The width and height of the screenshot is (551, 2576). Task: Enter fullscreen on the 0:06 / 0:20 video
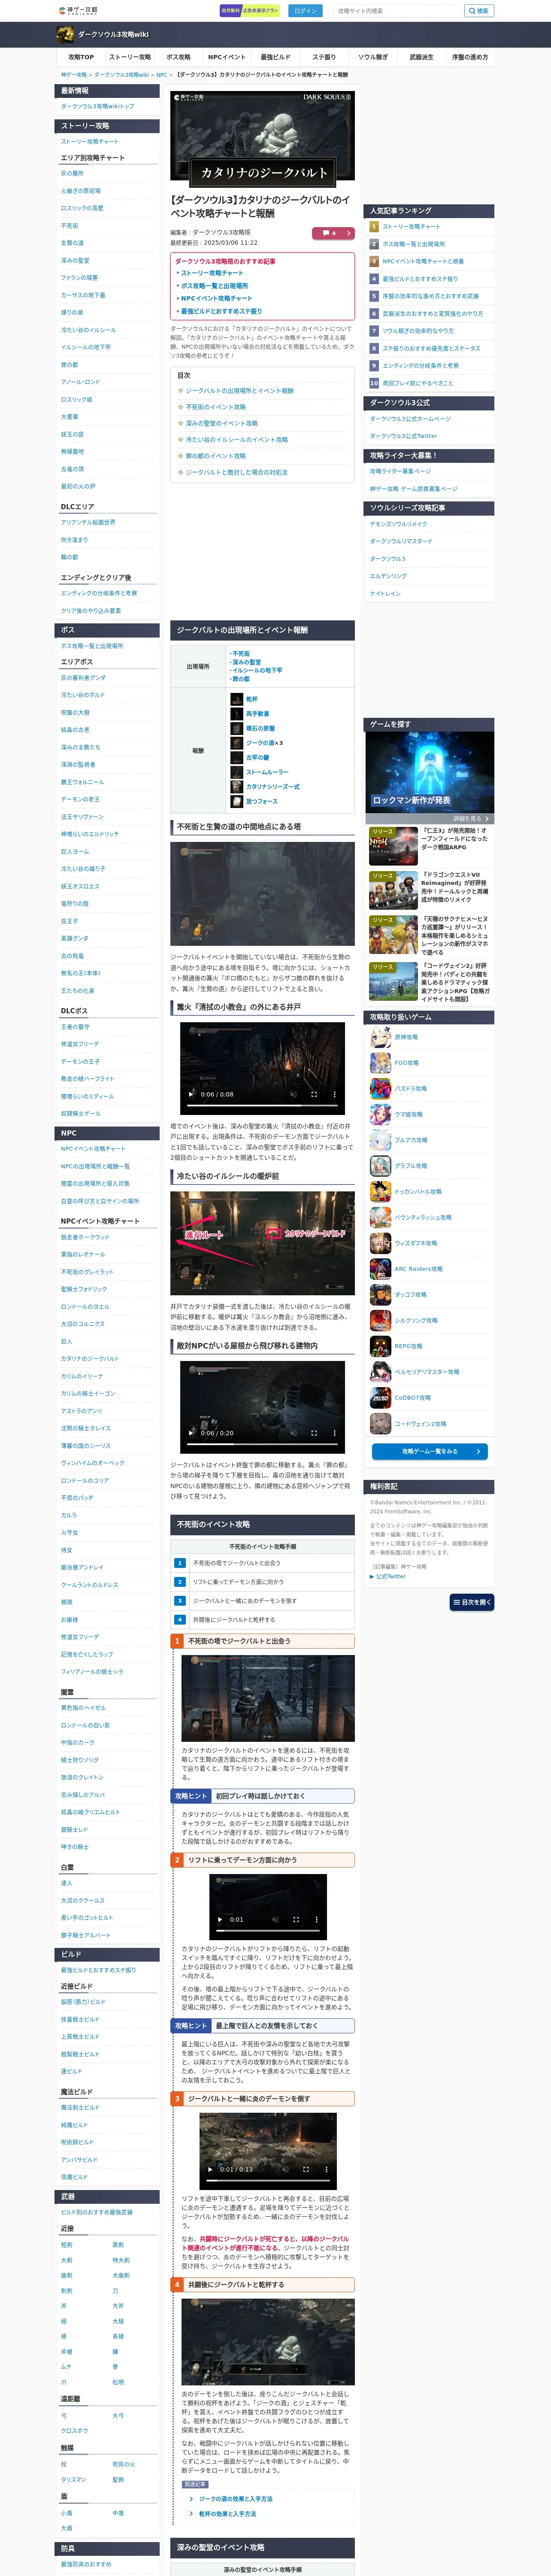click(x=314, y=1433)
